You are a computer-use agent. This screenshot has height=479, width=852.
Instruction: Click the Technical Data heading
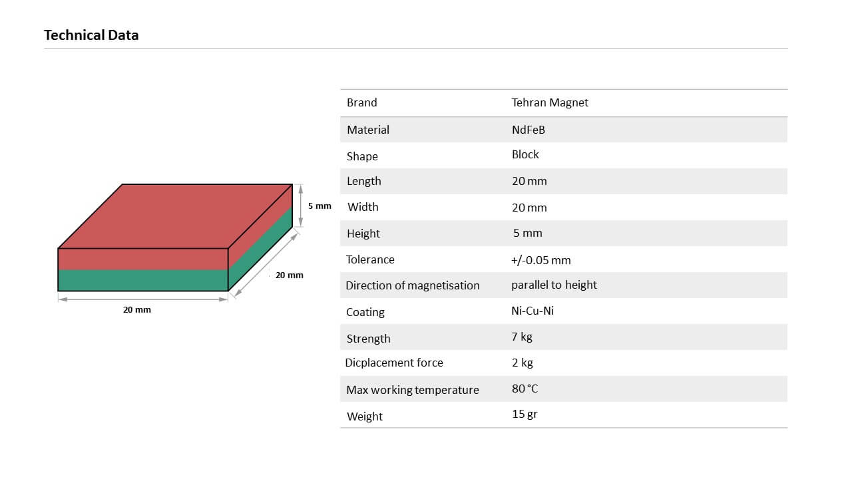(x=91, y=35)
